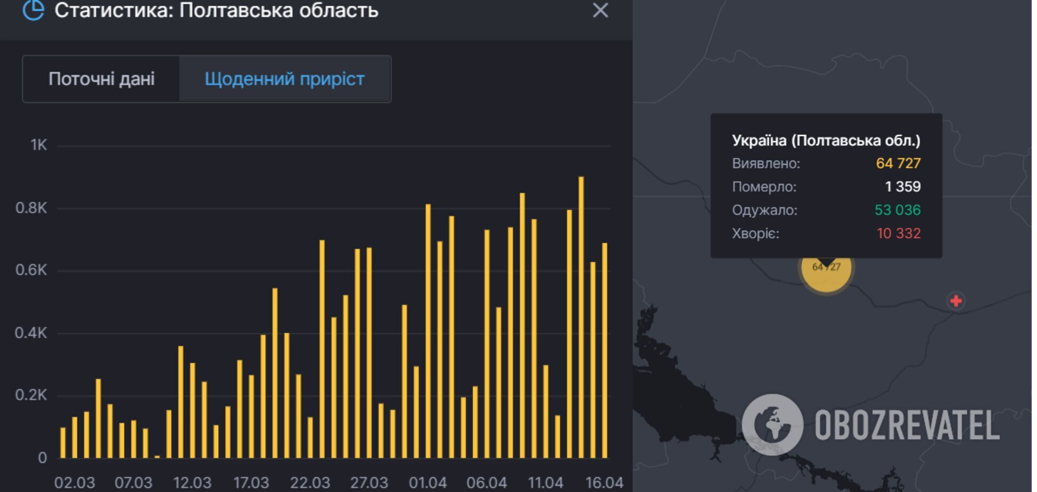Click the 1K axis label
1037x492 pixels.
coord(39,145)
